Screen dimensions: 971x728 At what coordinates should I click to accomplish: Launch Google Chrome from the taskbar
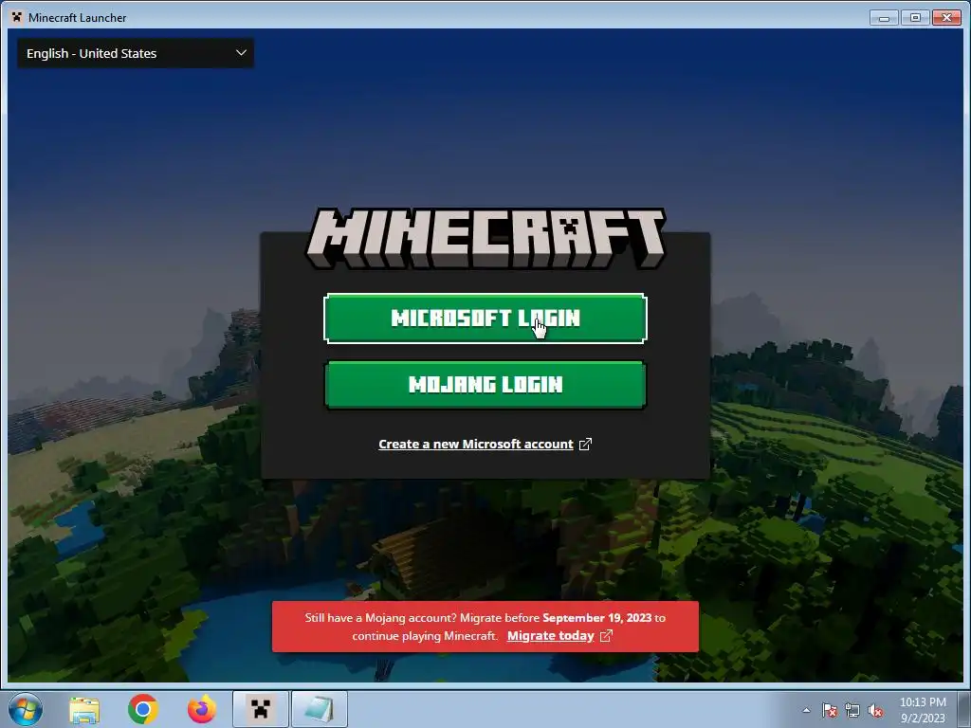point(143,710)
